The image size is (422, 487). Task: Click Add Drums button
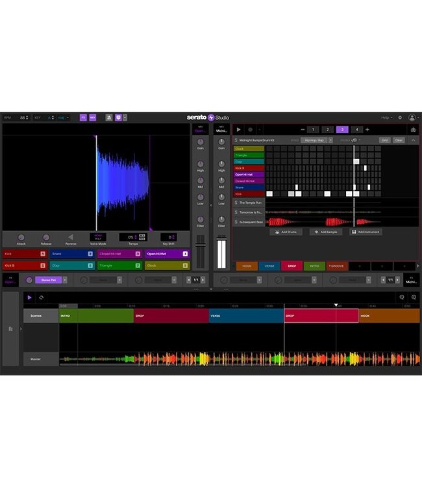(x=286, y=232)
